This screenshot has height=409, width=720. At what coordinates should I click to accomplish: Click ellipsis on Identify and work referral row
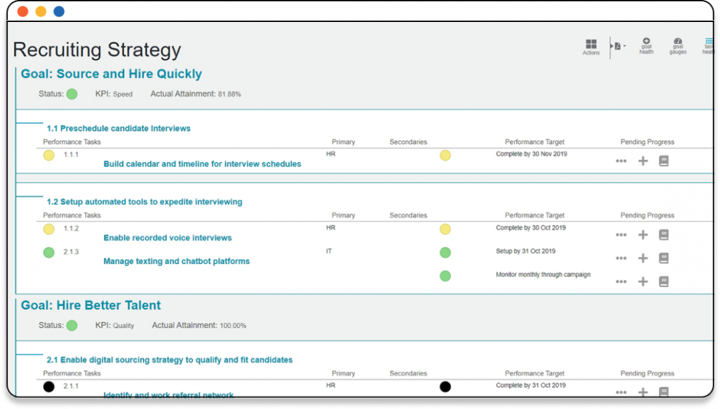[621, 392]
